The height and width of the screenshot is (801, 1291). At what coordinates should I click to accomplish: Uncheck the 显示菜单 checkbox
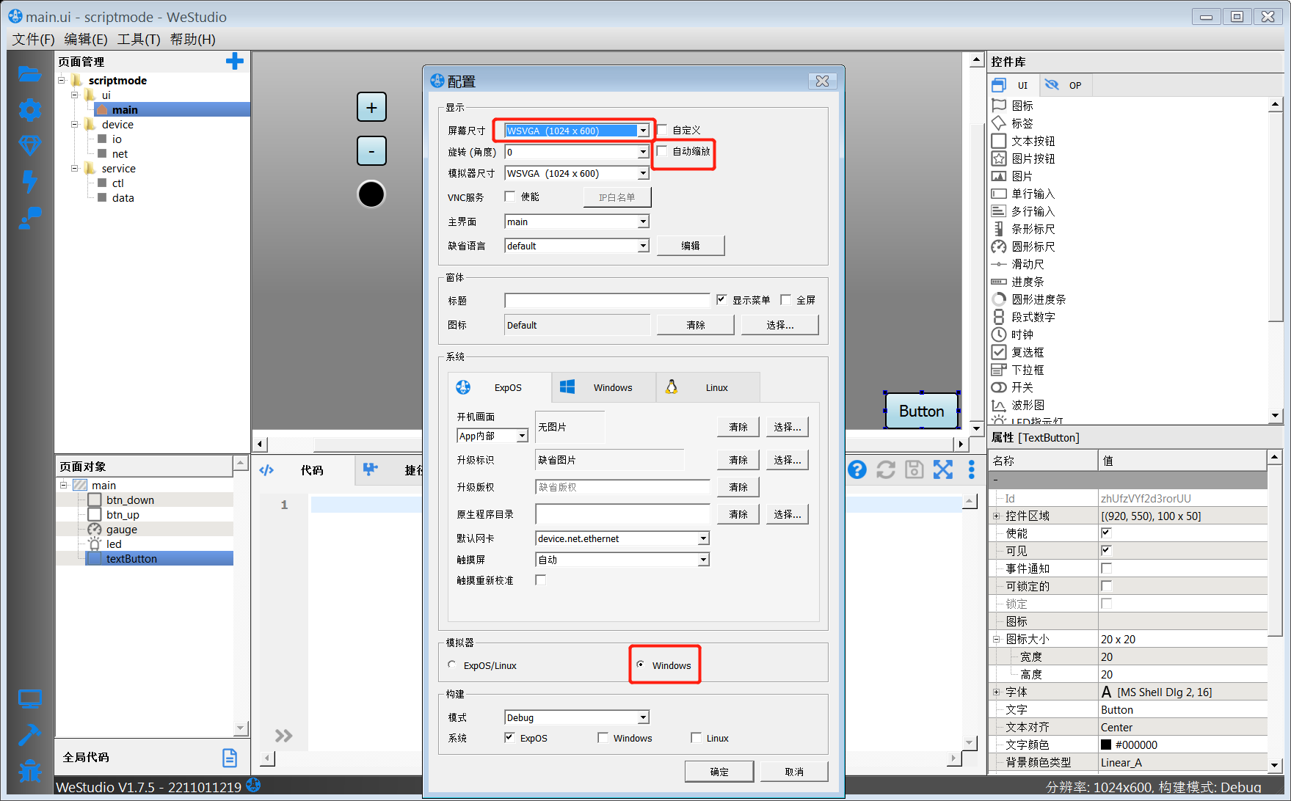[721, 299]
